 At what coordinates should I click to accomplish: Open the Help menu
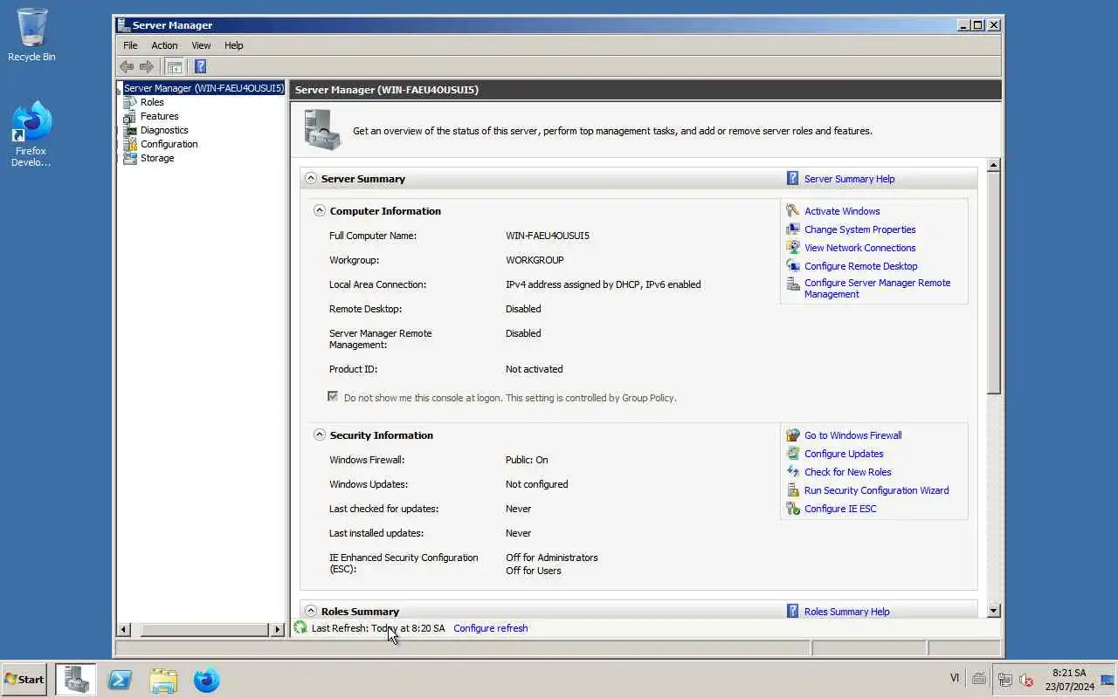[x=233, y=45]
